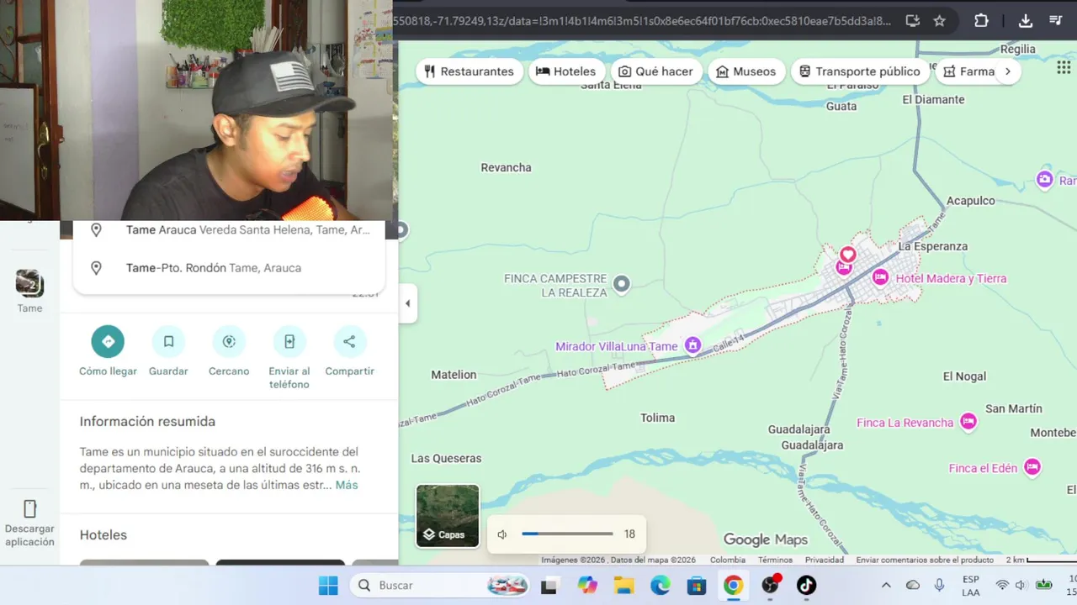Click the OneDrive cloud icon in system tray
The width and height of the screenshot is (1077, 605).
pyautogui.click(x=913, y=585)
